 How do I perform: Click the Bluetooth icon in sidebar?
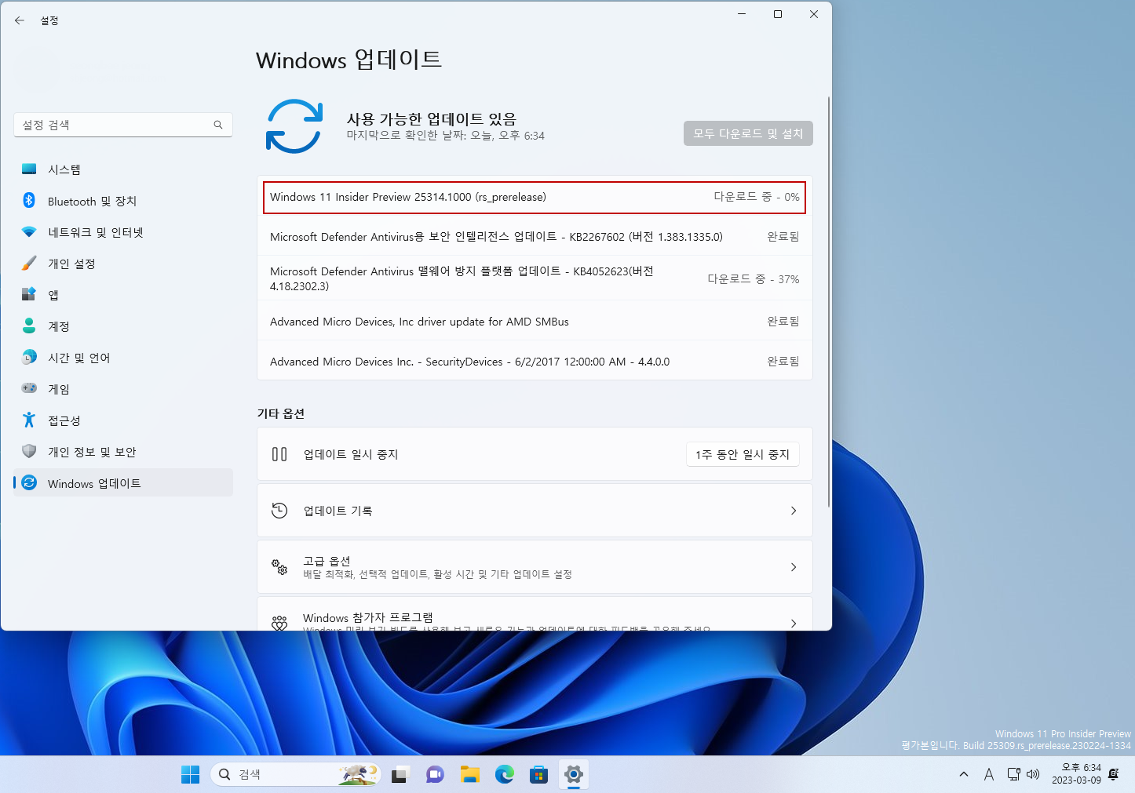[x=29, y=200]
